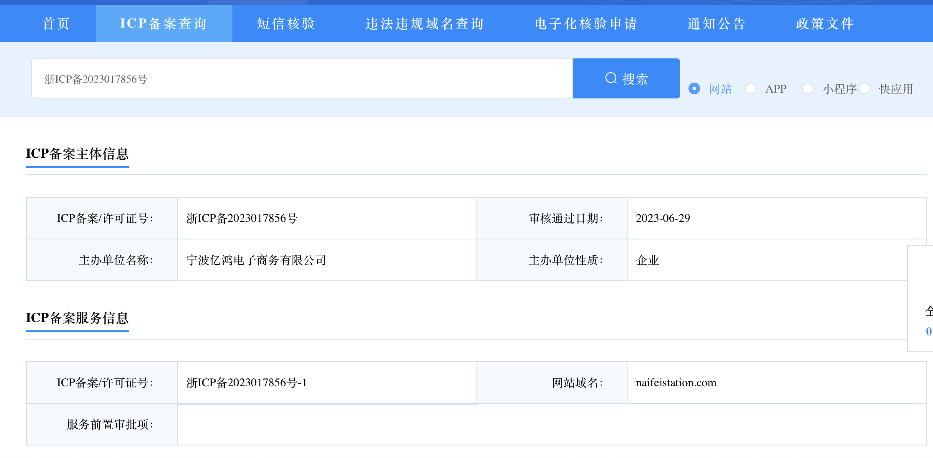The height and width of the screenshot is (458, 933).
Task: Open the 首页 navigation tab
Action: (x=56, y=23)
